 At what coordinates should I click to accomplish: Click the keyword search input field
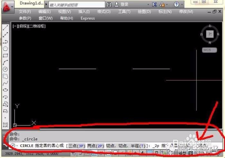coord(77,5)
